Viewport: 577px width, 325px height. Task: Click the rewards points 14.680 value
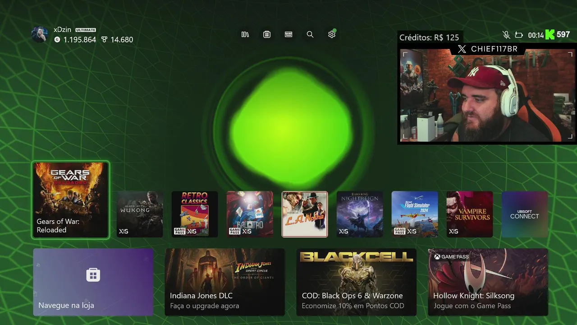coord(122,40)
